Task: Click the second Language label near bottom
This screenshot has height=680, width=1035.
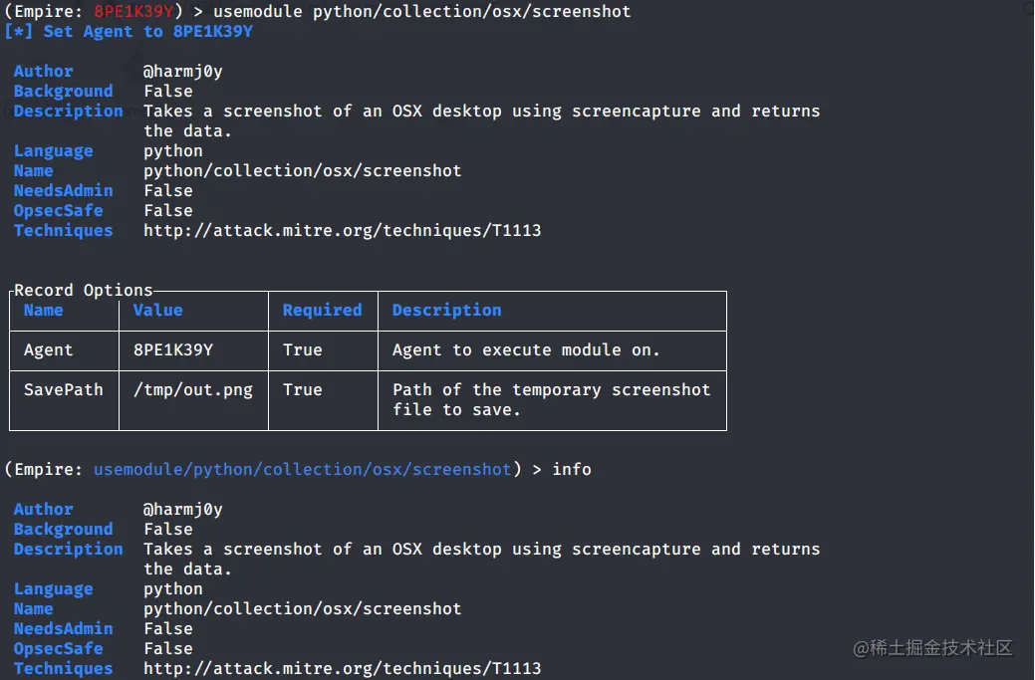Action: coord(54,589)
